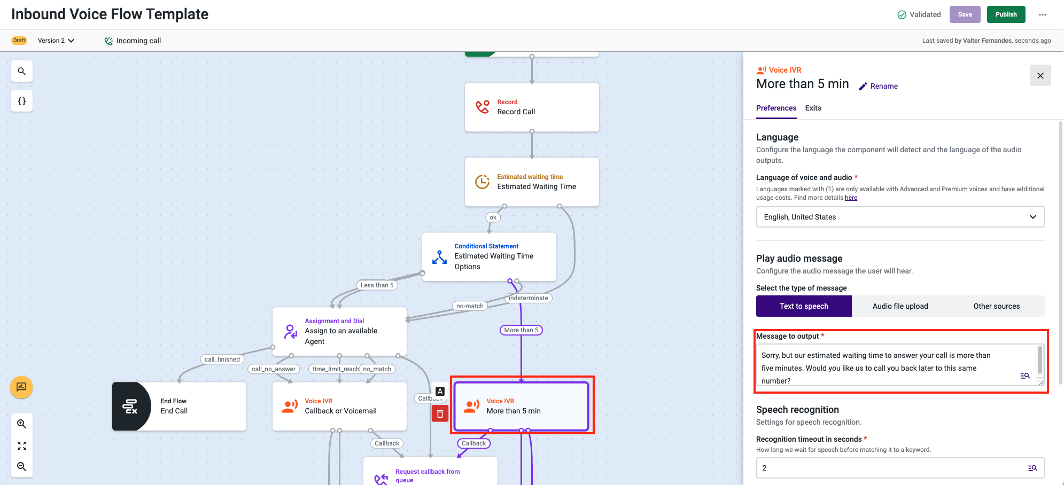Viewport: 1064px width, 485px height.
Task: Close the Voice IVR side panel
Action: point(1040,75)
